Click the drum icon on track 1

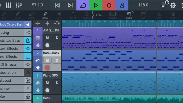[x=38, y=38]
